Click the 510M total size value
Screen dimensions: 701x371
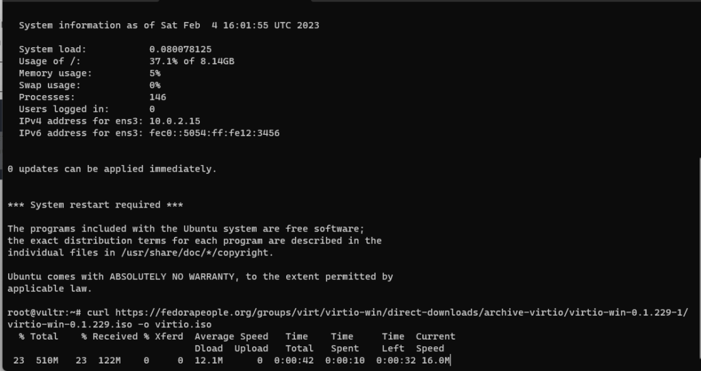(x=47, y=360)
